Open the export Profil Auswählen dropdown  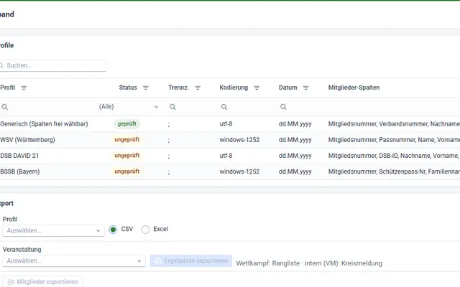pos(53,231)
